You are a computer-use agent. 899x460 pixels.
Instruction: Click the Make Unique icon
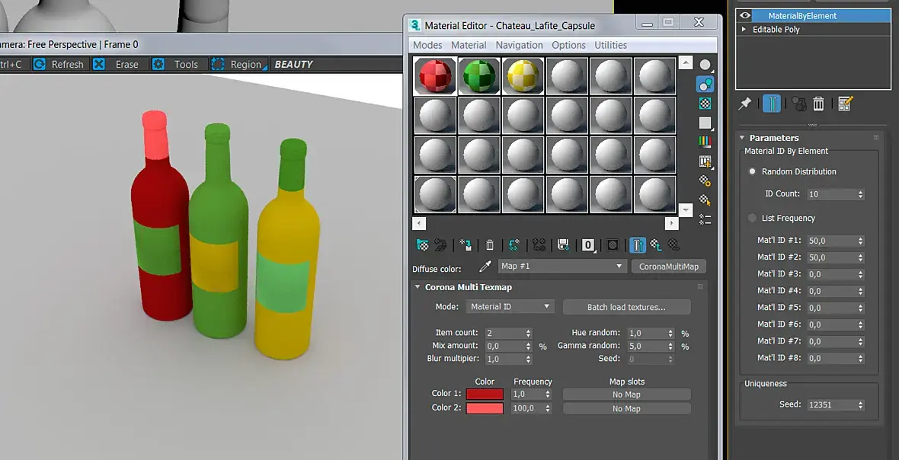tap(539, 245)
